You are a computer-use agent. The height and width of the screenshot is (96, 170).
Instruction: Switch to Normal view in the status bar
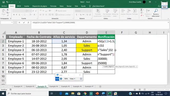[x=135, y=90]
